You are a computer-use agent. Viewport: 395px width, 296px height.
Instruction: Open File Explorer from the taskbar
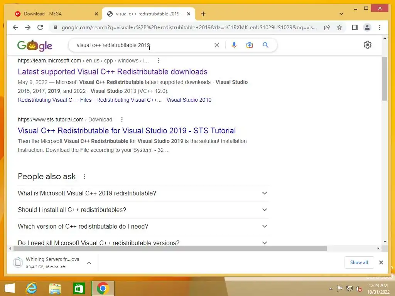[x=55, y=288]
